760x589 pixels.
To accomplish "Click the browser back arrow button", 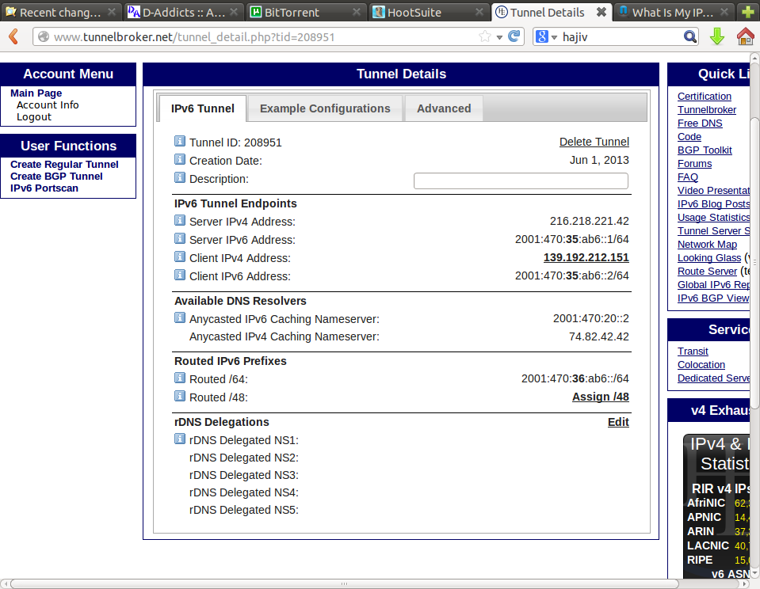I will pyautogui.click(x=13, y=37).
